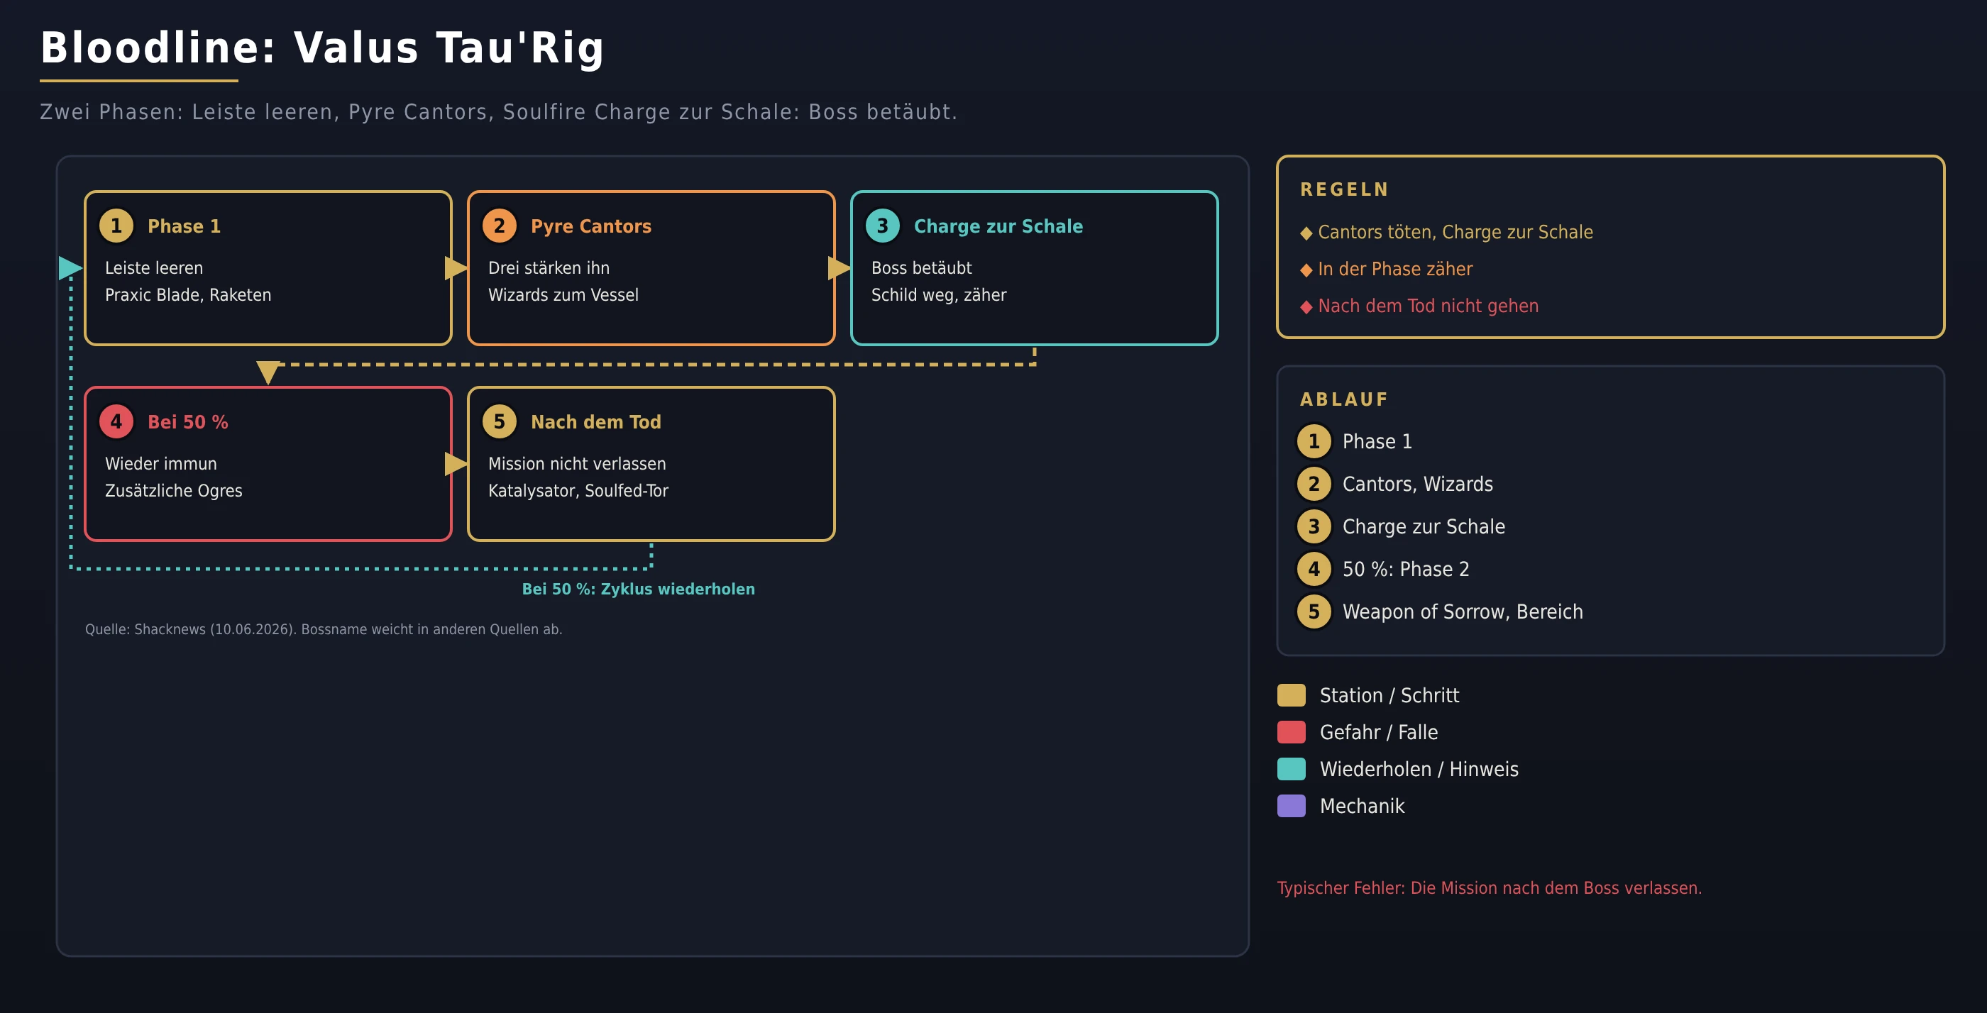Click 'Bei 50 %: Zyklus wiederholen' label
Viewport: 1987px width, 1013px height.
pos(639,589)
